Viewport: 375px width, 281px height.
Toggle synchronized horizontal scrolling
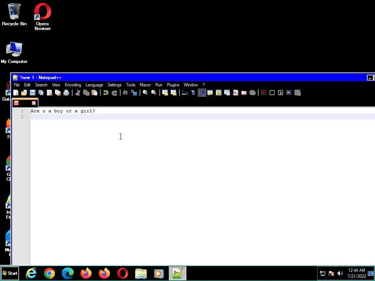[173, 93]
